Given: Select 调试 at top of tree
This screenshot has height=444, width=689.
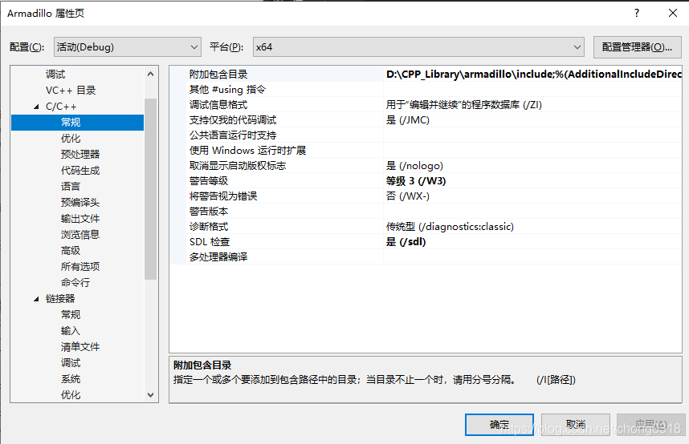Looking at the screenshot, I should tap(55, 75).
